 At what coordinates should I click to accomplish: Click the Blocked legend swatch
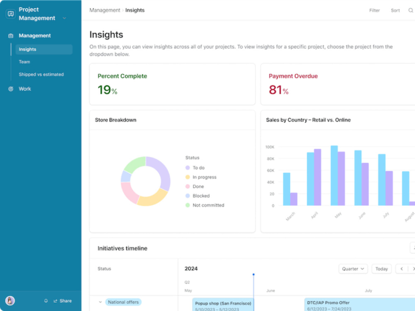point(188,196)
